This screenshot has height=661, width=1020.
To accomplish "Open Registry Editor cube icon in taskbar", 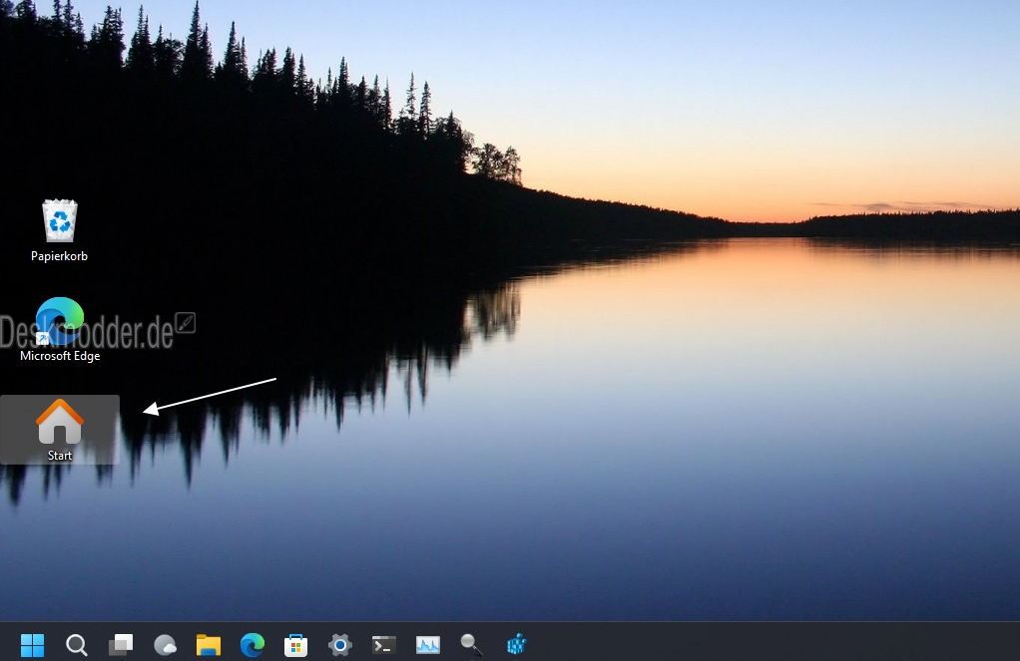I will click(x=517, y=645).
